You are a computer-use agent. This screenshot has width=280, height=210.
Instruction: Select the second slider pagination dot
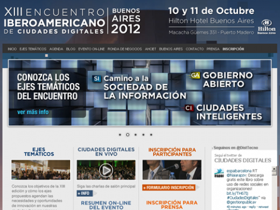click(128, 135)
